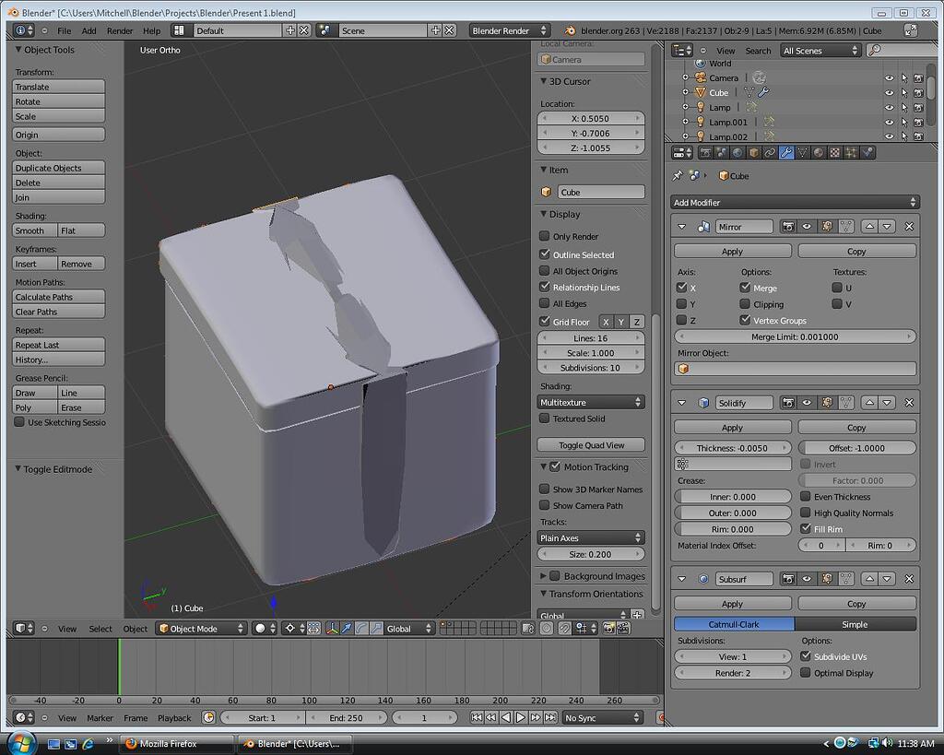The width and height of the screenshot is (944, 755).
Task: Click the OpenGL render animation clapper icon
Action: pyautogui.click(x=624, y=629)
